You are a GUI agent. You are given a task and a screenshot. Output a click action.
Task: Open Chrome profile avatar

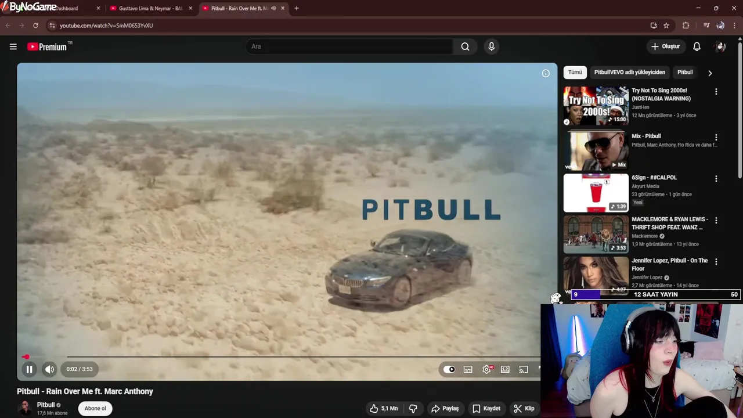(720, 26)
